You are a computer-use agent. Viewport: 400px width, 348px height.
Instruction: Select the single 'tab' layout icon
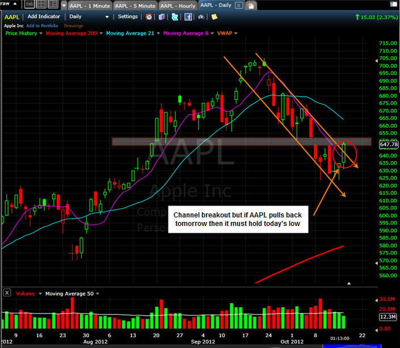30,4
